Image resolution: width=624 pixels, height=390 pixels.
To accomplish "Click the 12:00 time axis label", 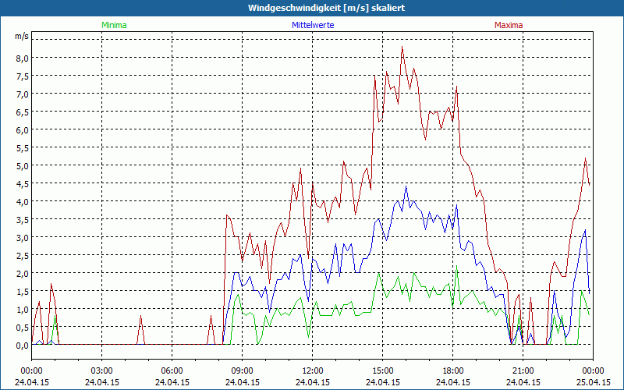I will point(313,371).
